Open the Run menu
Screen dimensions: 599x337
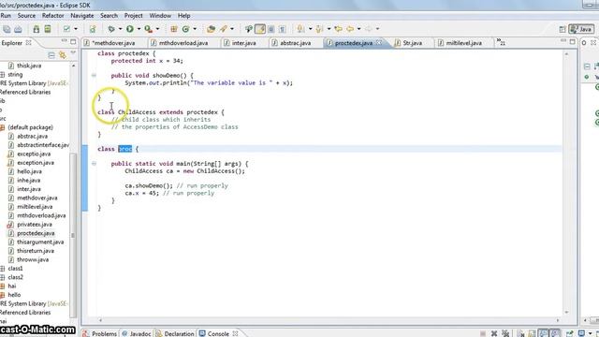pos(6,16)
